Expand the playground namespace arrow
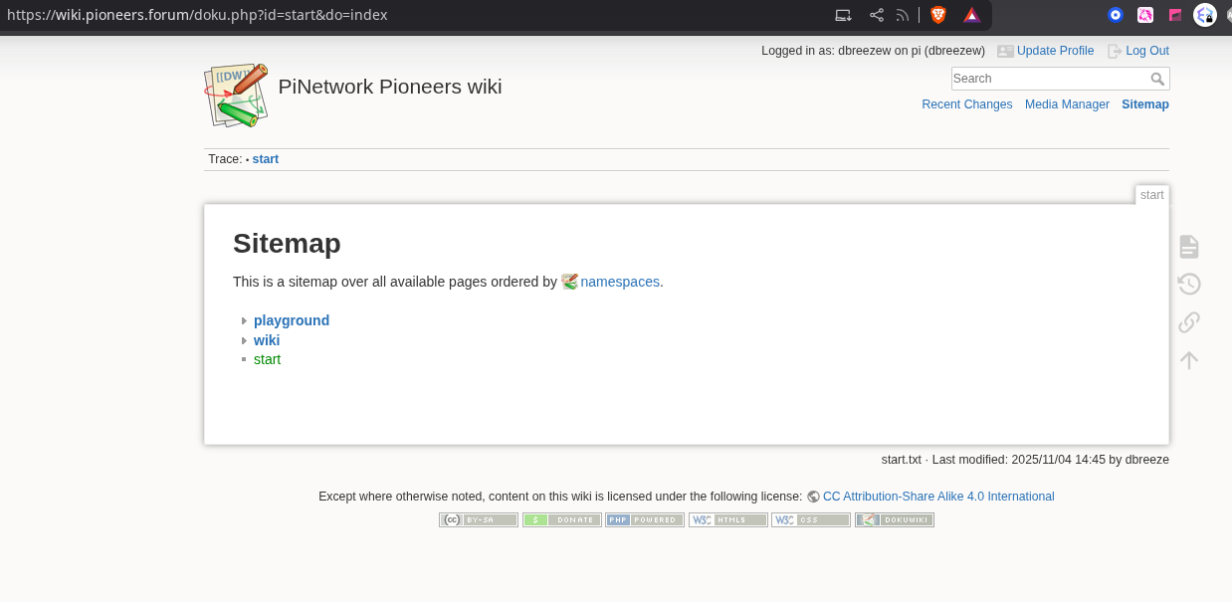Screen dimensions: 1232x602 pos(244,320)
